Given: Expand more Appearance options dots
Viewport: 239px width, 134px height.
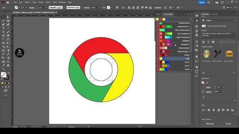Looking at the screenshot, I should click(x=235, y=100).
